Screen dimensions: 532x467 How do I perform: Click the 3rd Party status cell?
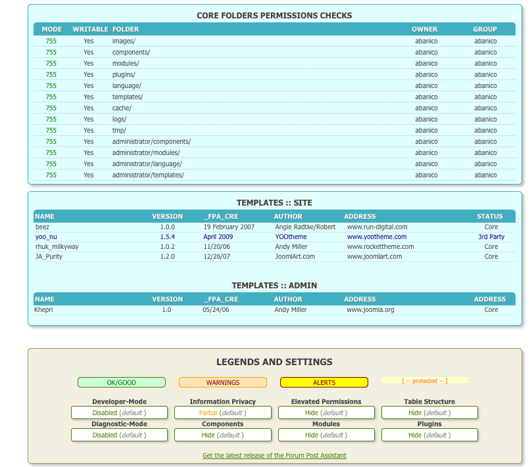[491, 236]
